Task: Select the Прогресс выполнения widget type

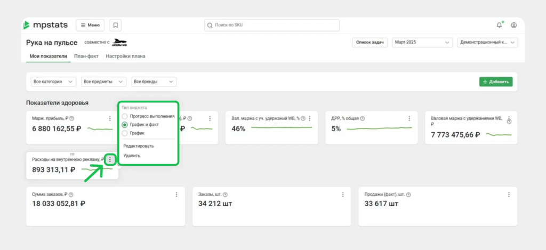Action: pos(125,116)
